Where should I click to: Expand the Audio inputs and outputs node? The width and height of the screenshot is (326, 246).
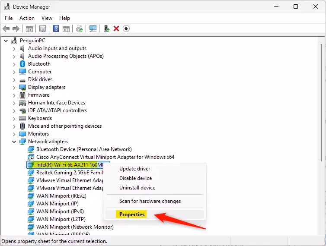click(14, 48)
